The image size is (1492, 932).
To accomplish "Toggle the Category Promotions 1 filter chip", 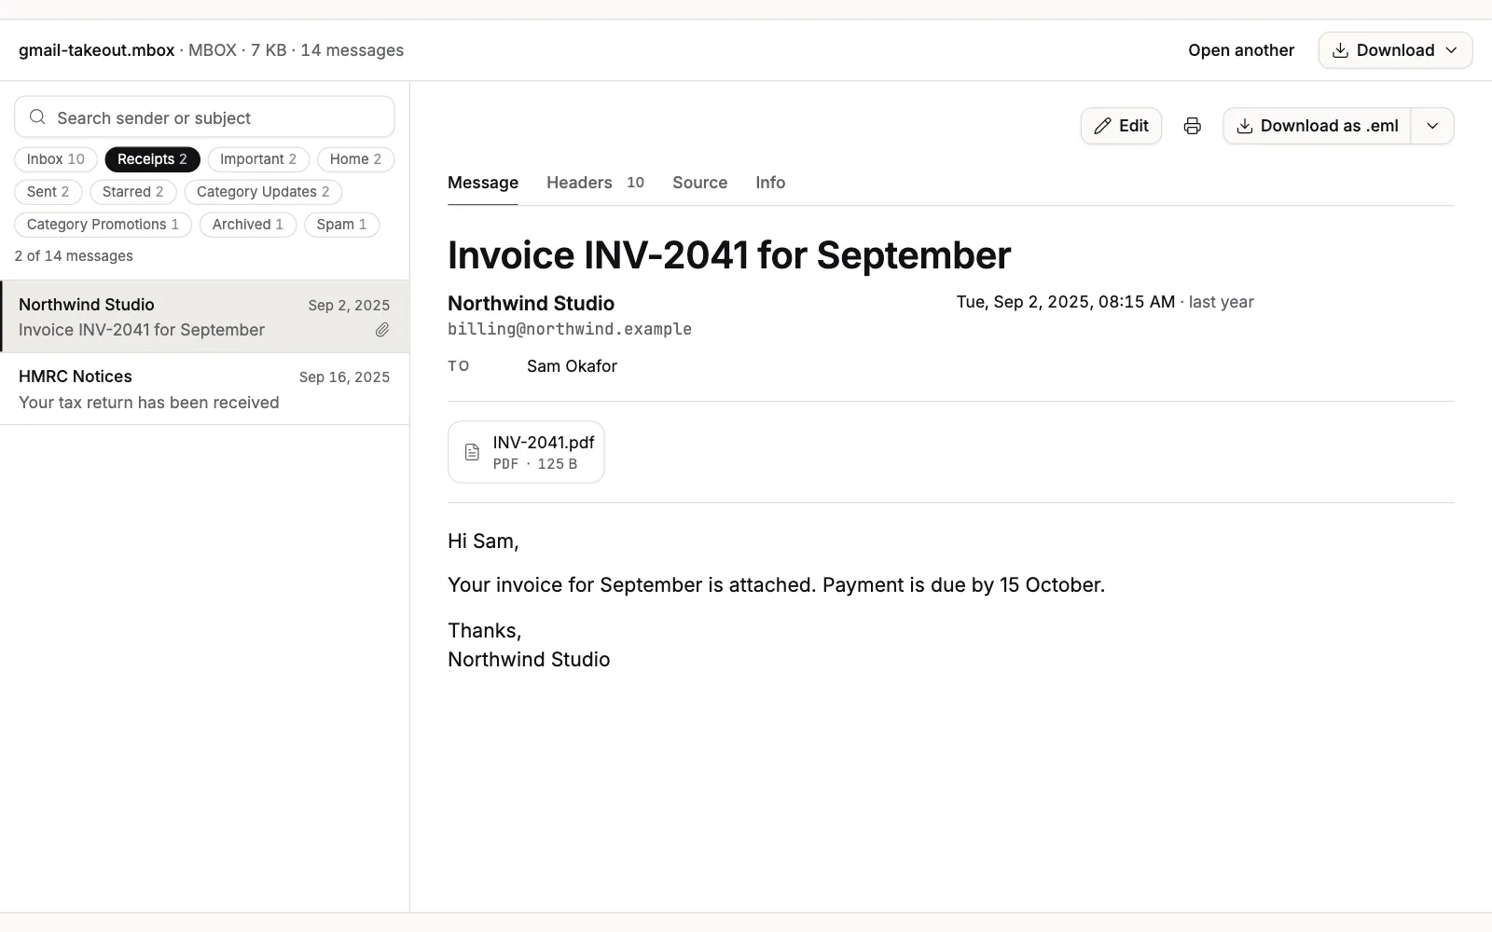I will click(103, 225).
